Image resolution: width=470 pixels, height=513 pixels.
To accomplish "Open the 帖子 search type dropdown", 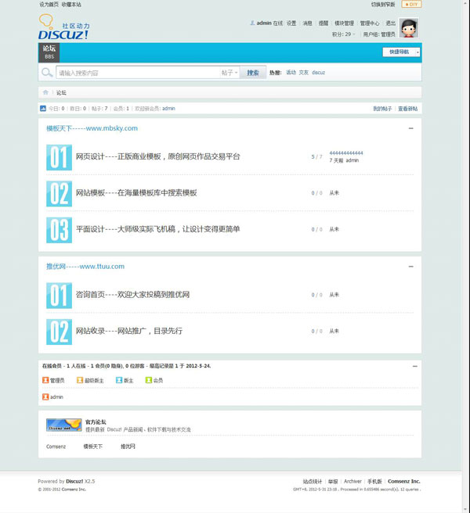I will point(230,73).
